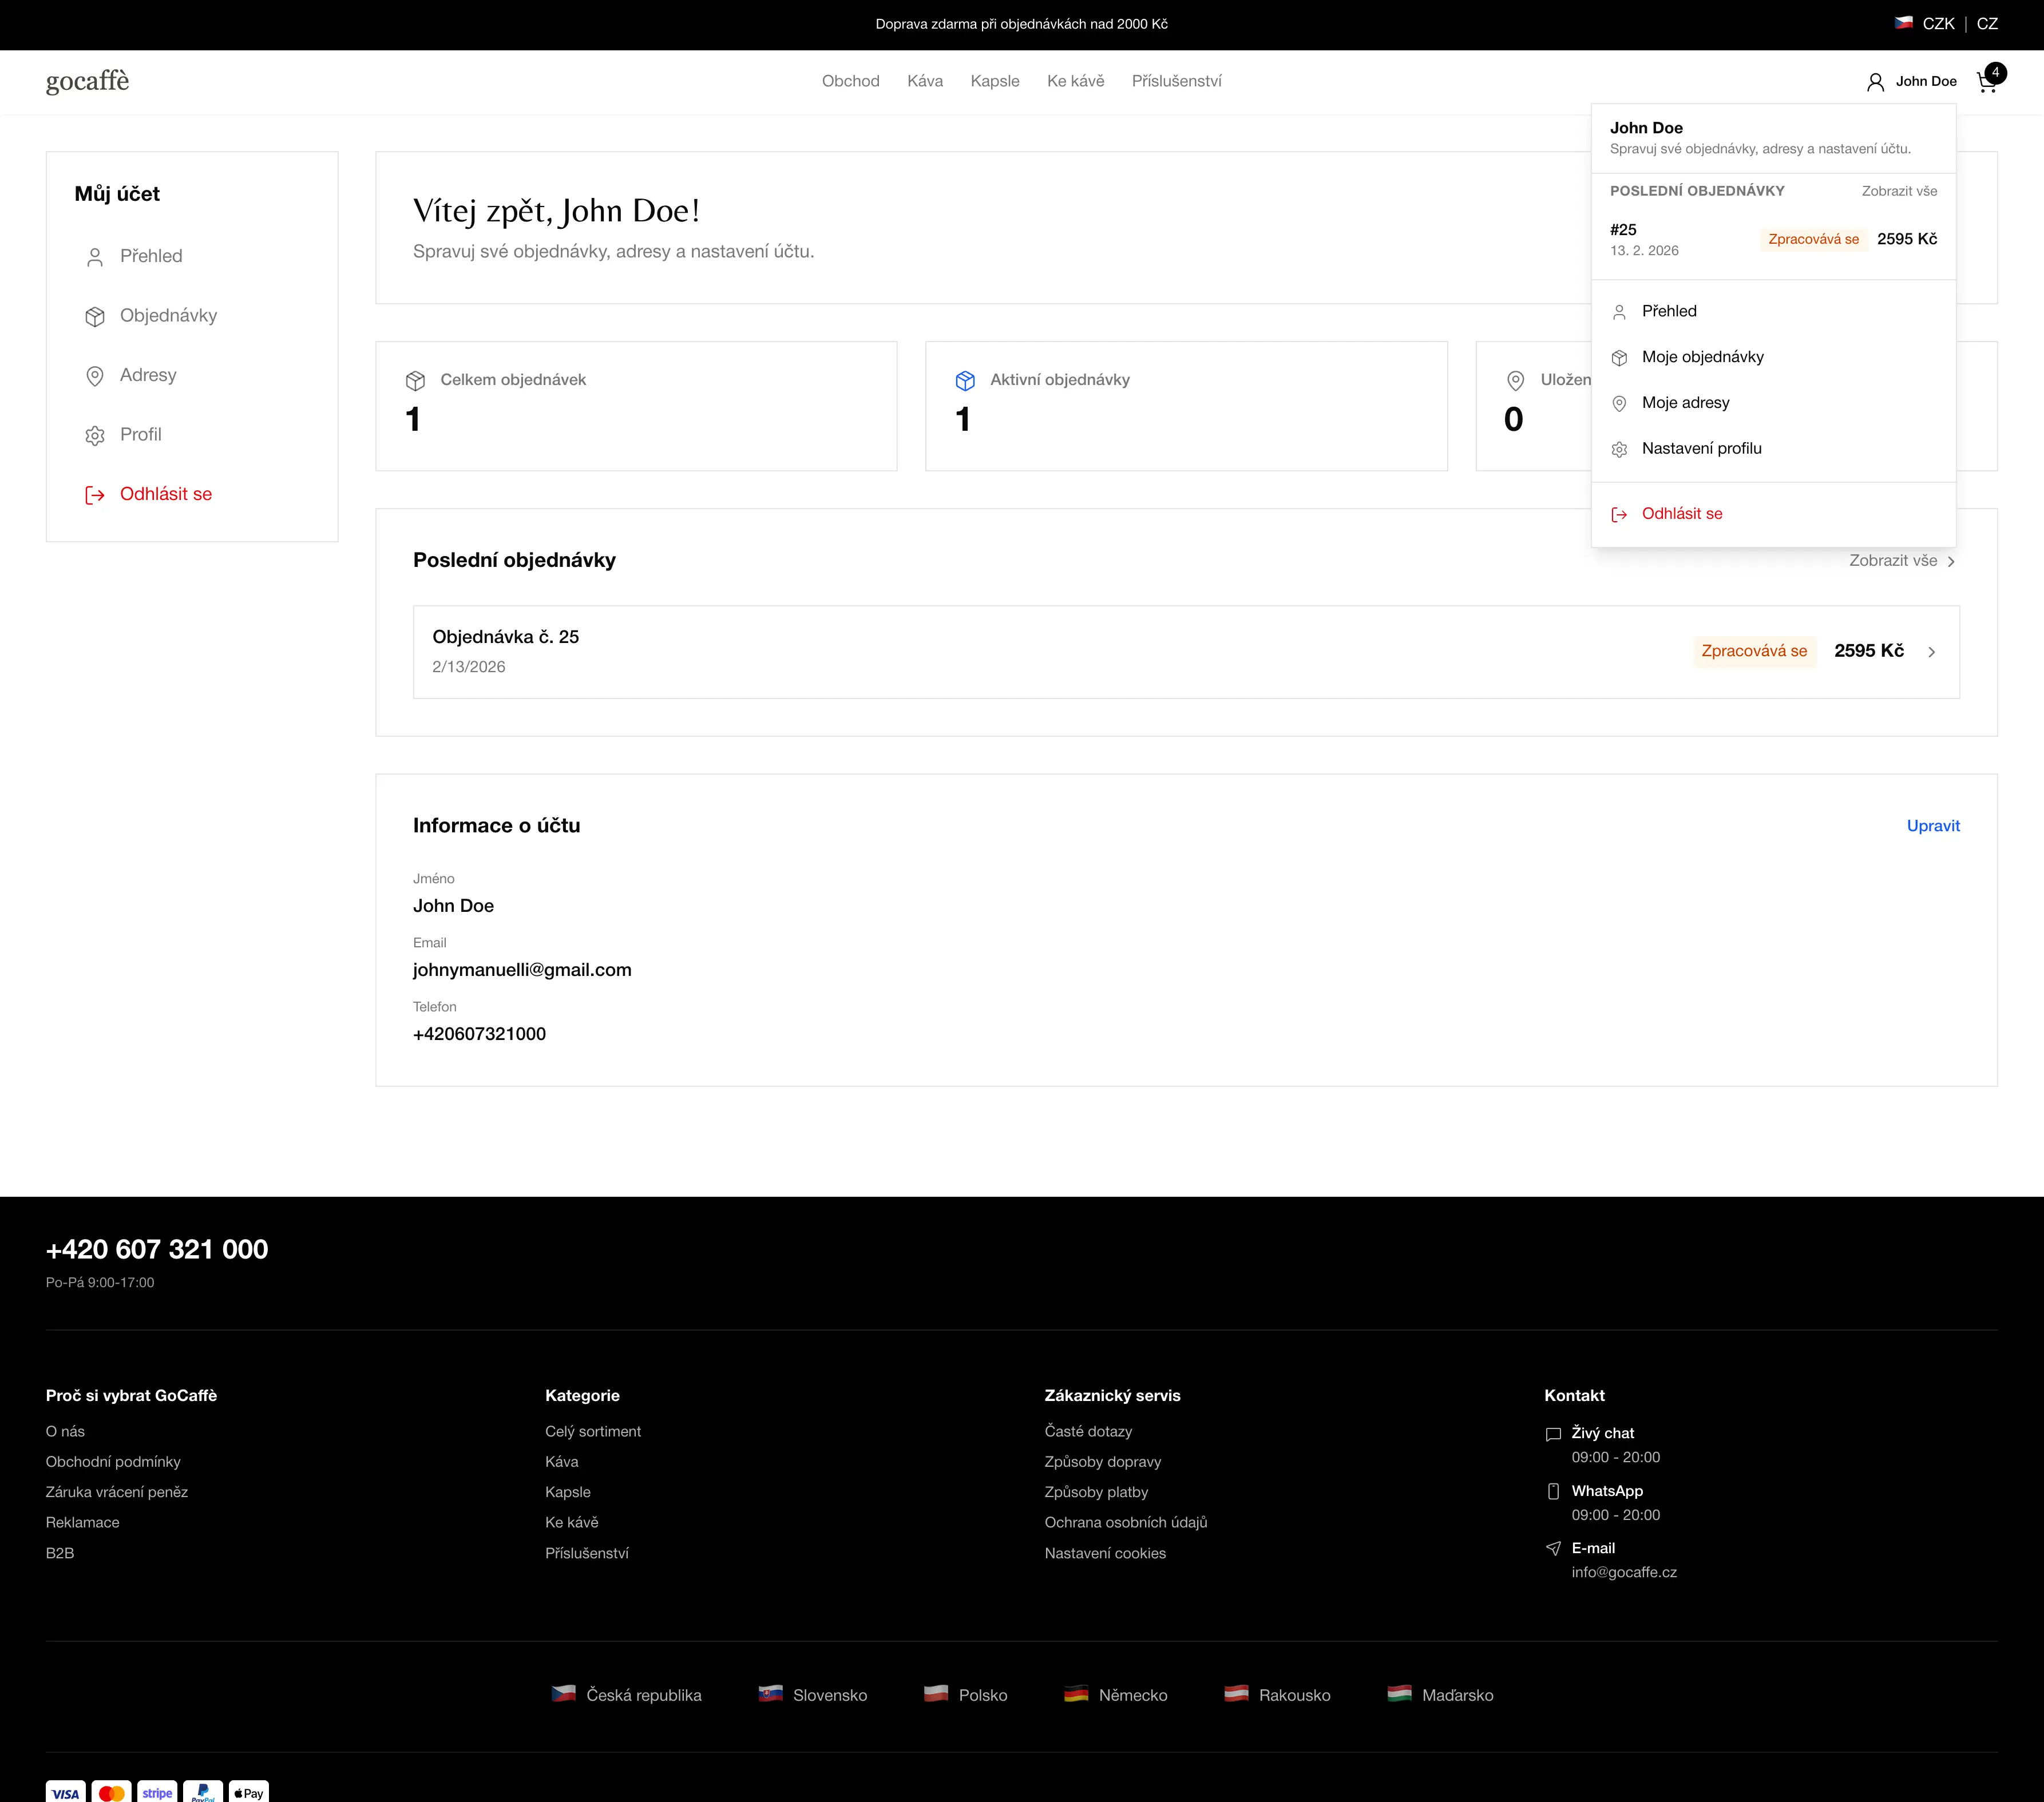The image size is (2044, 1802).
Task: Click the logout icon in sidebar
Action: click(94, 495)
